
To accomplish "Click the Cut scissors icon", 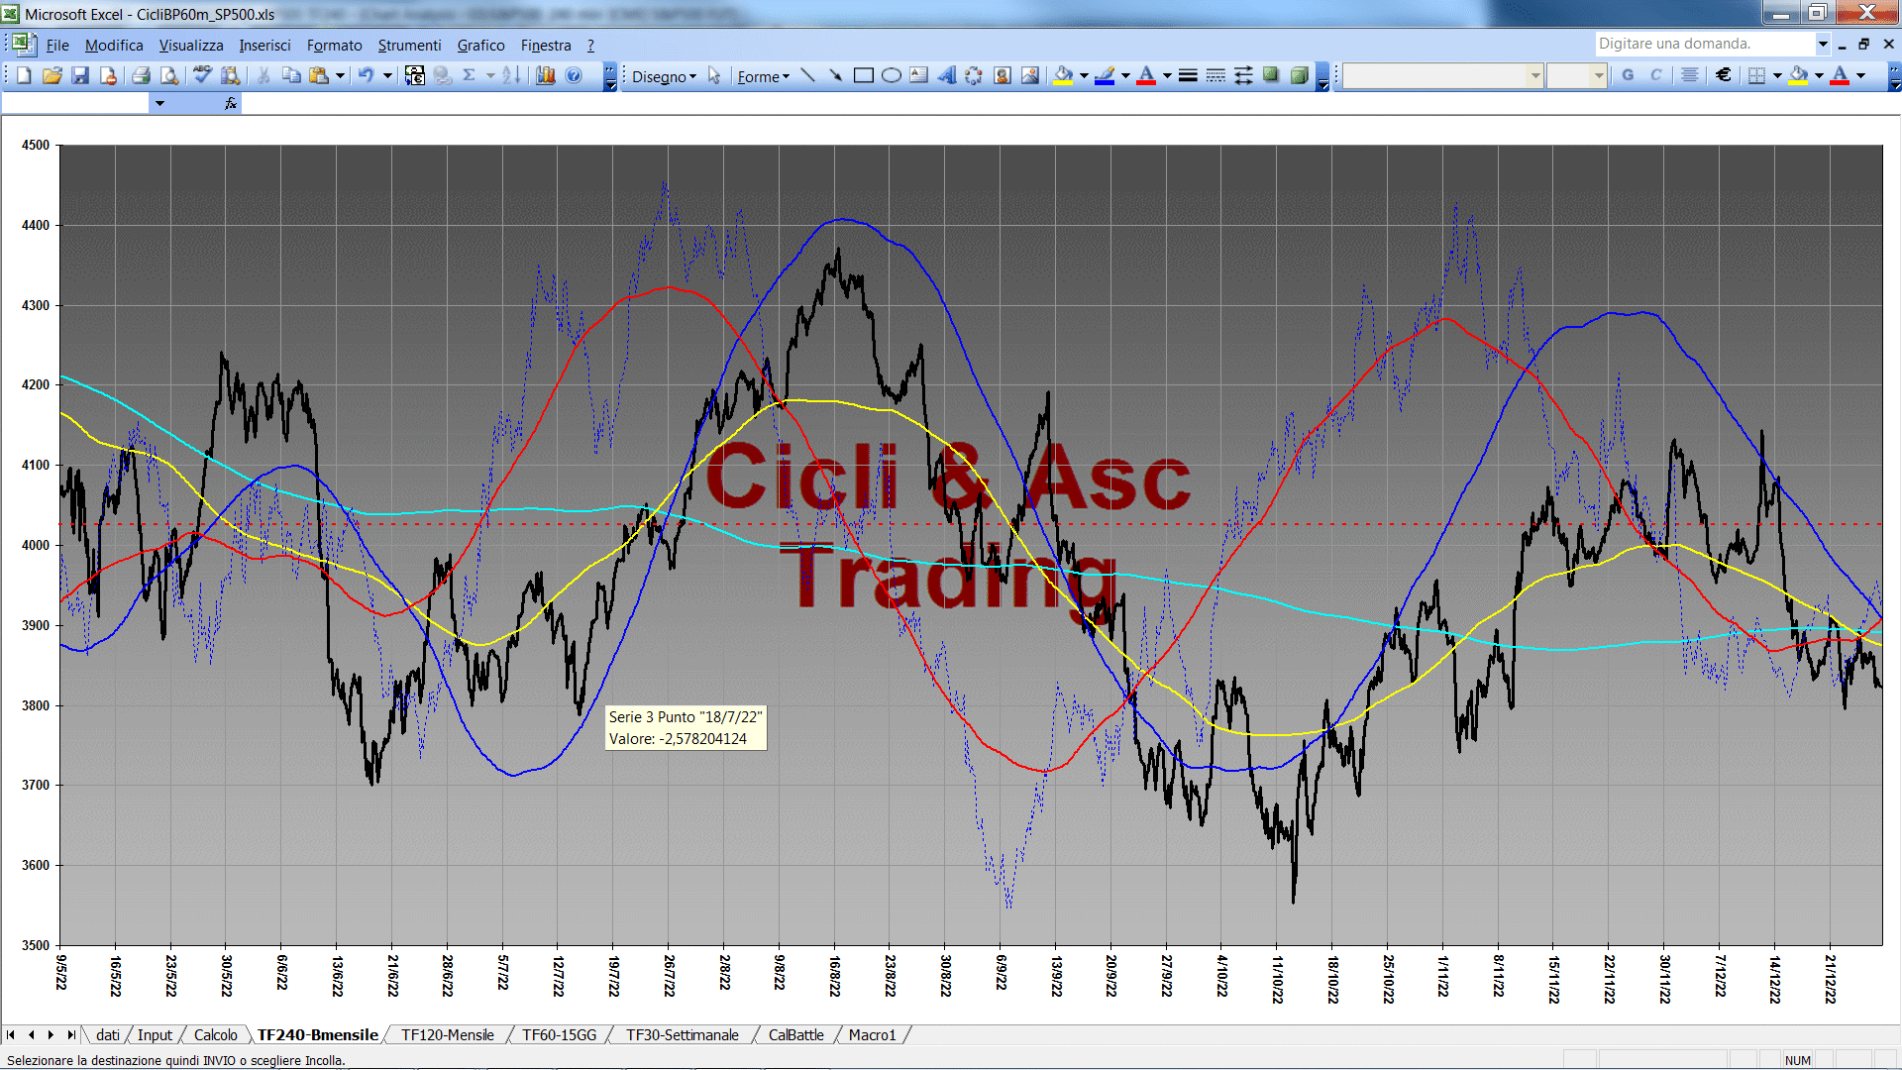I will point(264,75).
